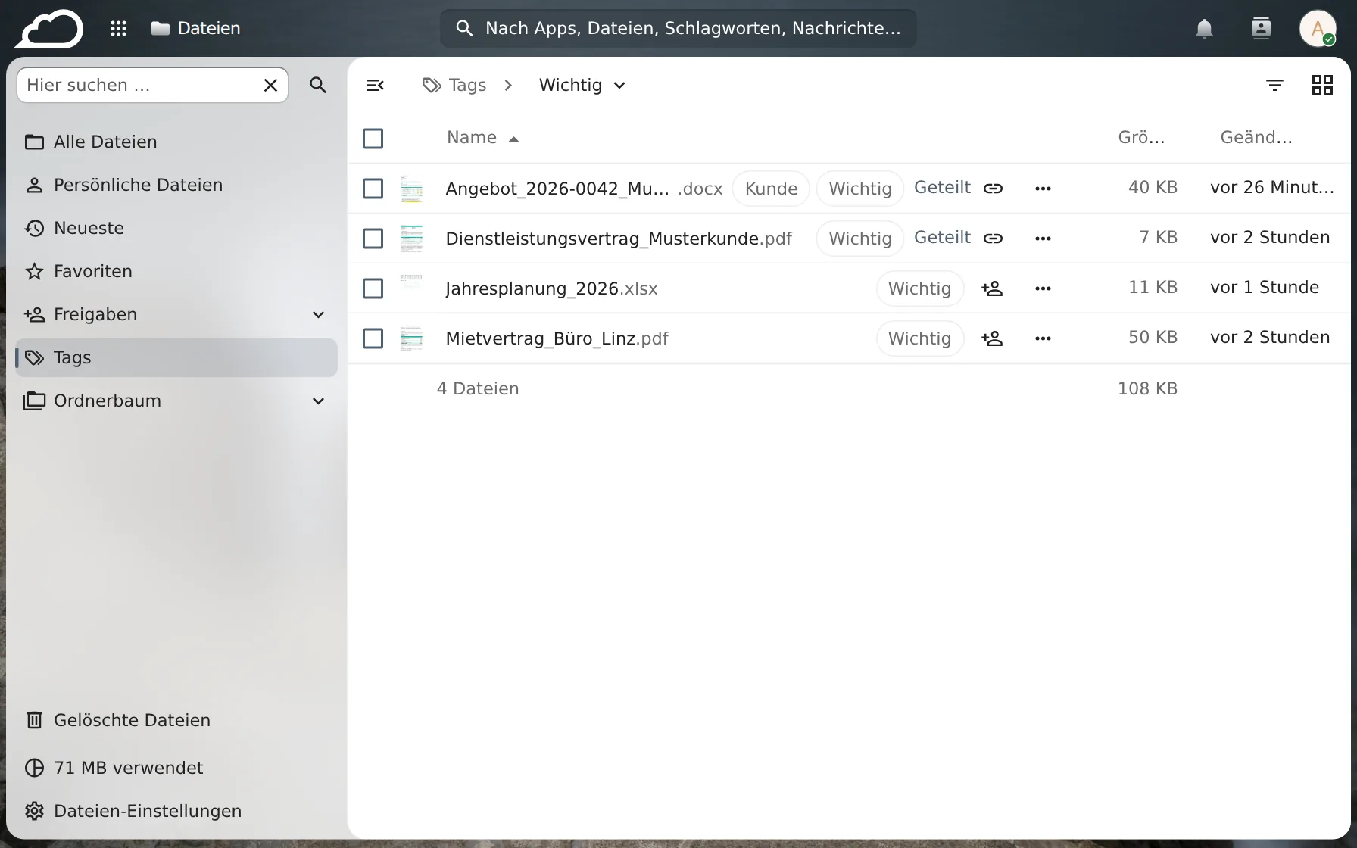
Task: Go back to Tags breadcrumb
Action: 454,85
